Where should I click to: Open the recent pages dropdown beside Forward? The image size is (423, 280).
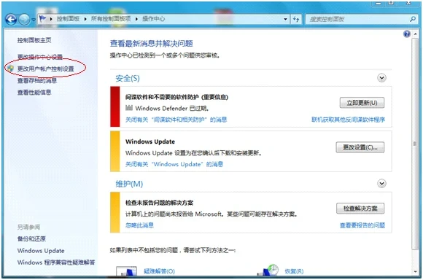[x=34, y=20]
